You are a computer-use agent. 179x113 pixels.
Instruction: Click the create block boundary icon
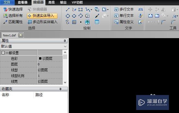tap(104, 10)
